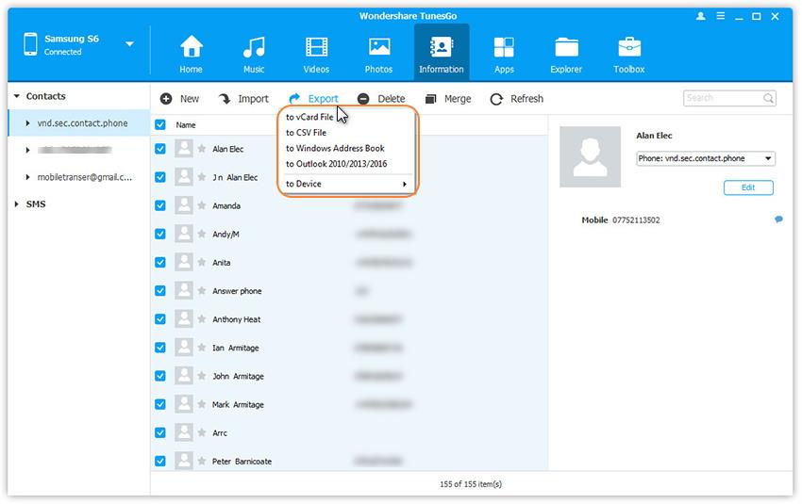Select 'to CSV File' from Export menu
The image size is (802, 504).
pos(306,133)
